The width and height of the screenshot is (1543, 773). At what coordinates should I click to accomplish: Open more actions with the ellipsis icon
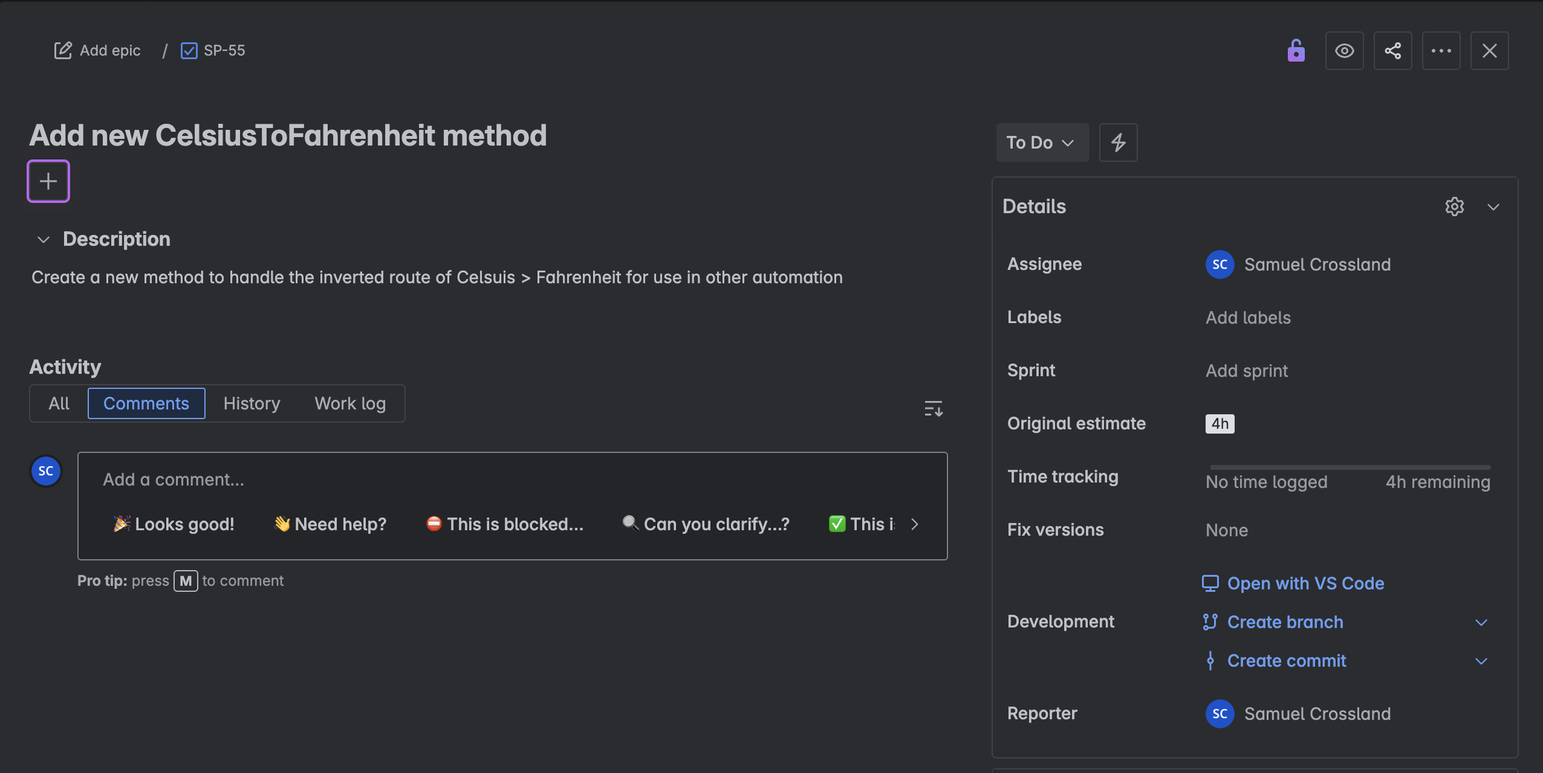tap(1441, 51)
